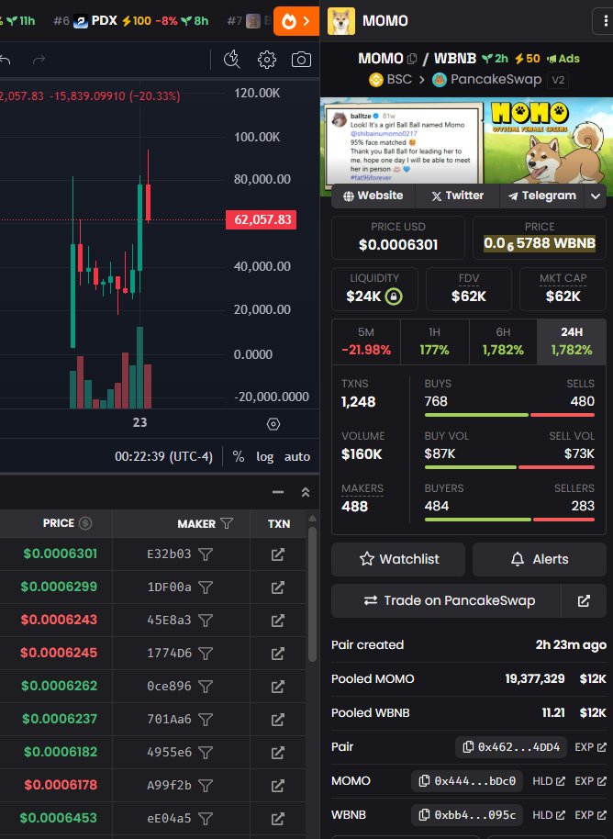
Task: Click the $0.0006453 trade price
Action: tap(59, 818)
